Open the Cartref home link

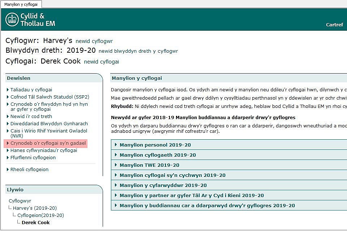[x=334, y=25]
